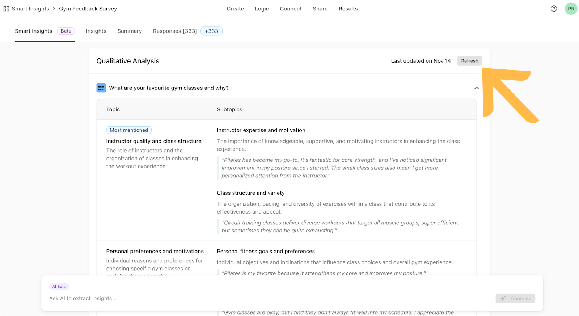579x316 pixels.
Task: Open the help question mark icon
Action: pyautogui.click(x=554, y=9)
